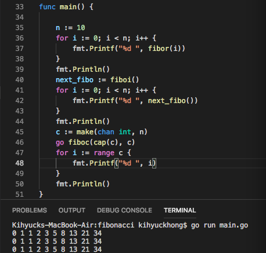Image resolution: width=266 pixels, height=253 pixels.
Task: Click 'next_fibo := fiboi()' line
Action: point(98,80)
